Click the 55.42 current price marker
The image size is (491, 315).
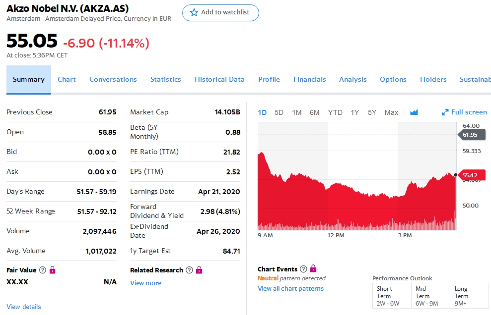[x=470, y=175]
